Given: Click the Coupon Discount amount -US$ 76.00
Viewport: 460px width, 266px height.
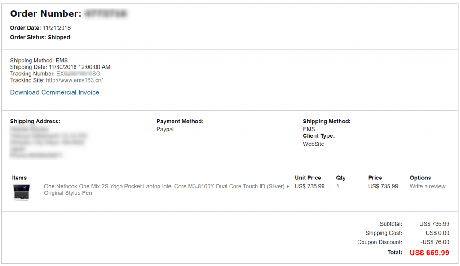Looking at the screenshot, I should [434, 242].
